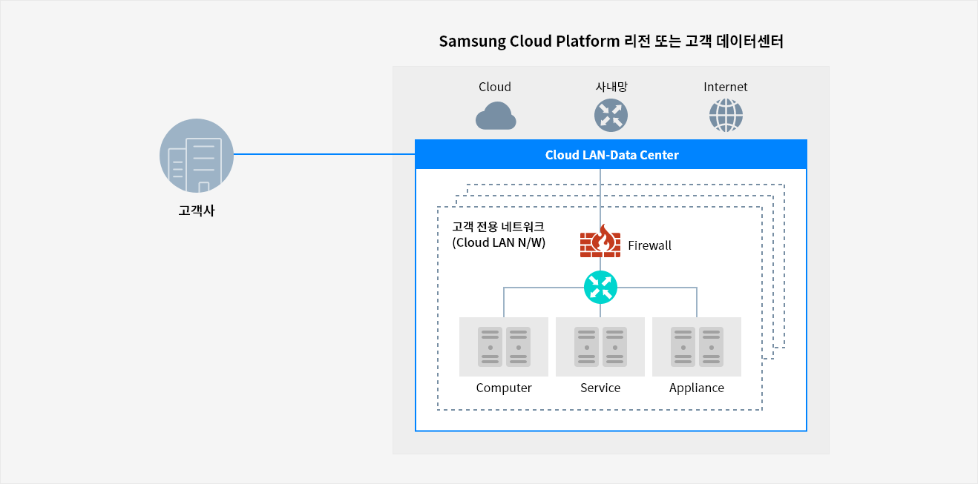This screenshot has width=978, height=484.
Task: Click the Appliance server icon
Action: click(696, 346)
